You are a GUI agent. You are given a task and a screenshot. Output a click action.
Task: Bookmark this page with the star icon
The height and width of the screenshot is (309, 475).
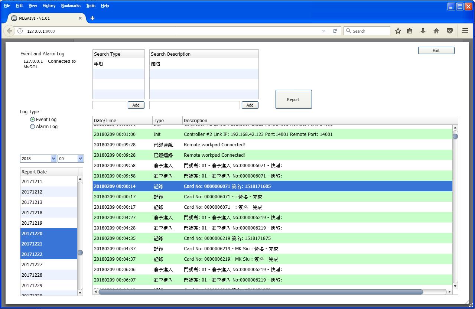(x=398, y=31)
